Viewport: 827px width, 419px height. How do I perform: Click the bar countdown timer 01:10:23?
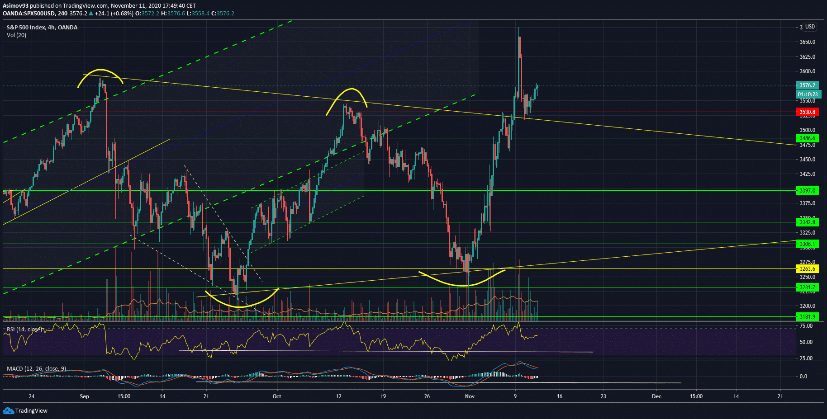(x=808, y=94)
